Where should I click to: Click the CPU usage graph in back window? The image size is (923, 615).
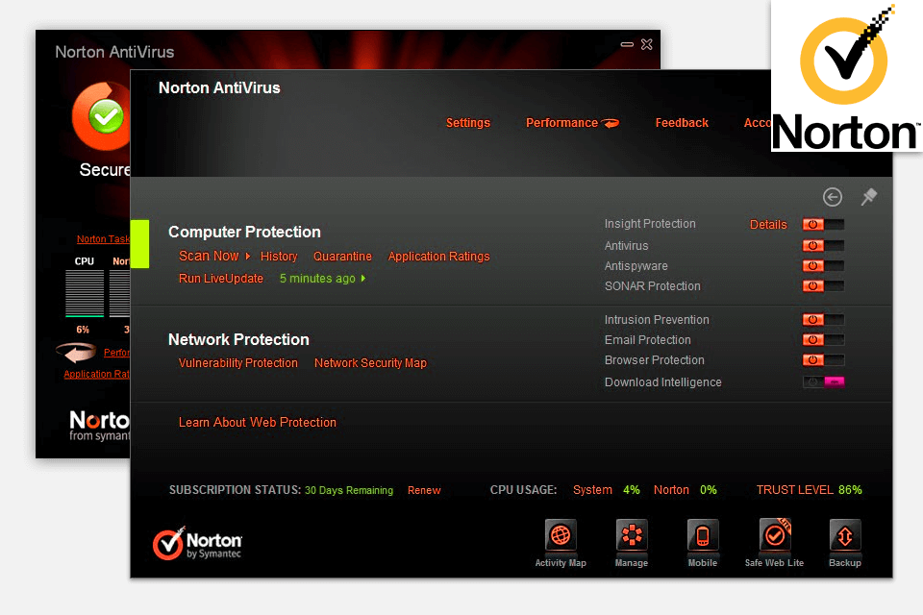[x=85, y=293]
